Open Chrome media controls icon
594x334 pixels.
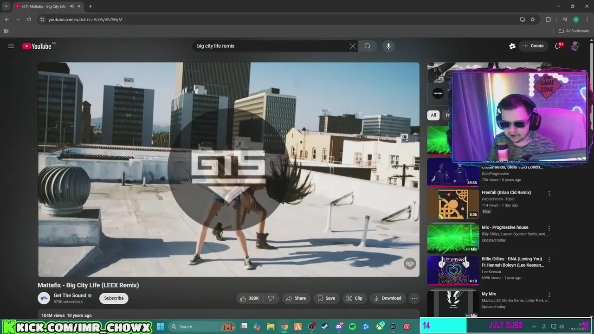(565, 19)
